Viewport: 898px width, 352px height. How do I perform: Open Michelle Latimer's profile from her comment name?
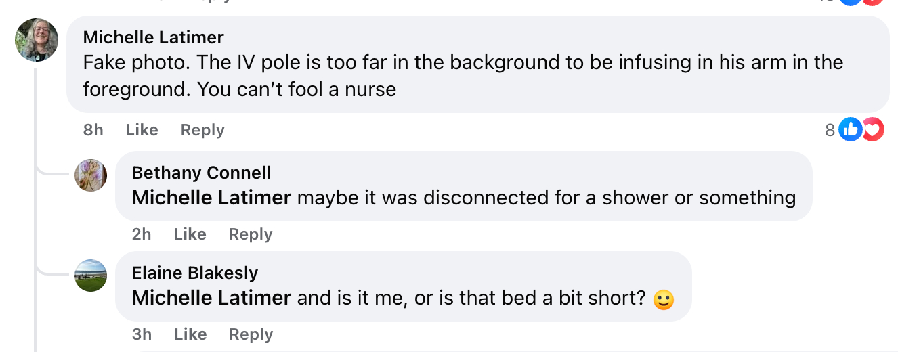point(153,37)
